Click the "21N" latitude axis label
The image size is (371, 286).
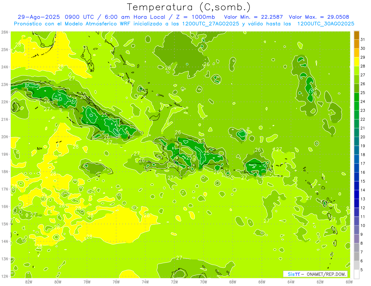[x=4, y=119]
